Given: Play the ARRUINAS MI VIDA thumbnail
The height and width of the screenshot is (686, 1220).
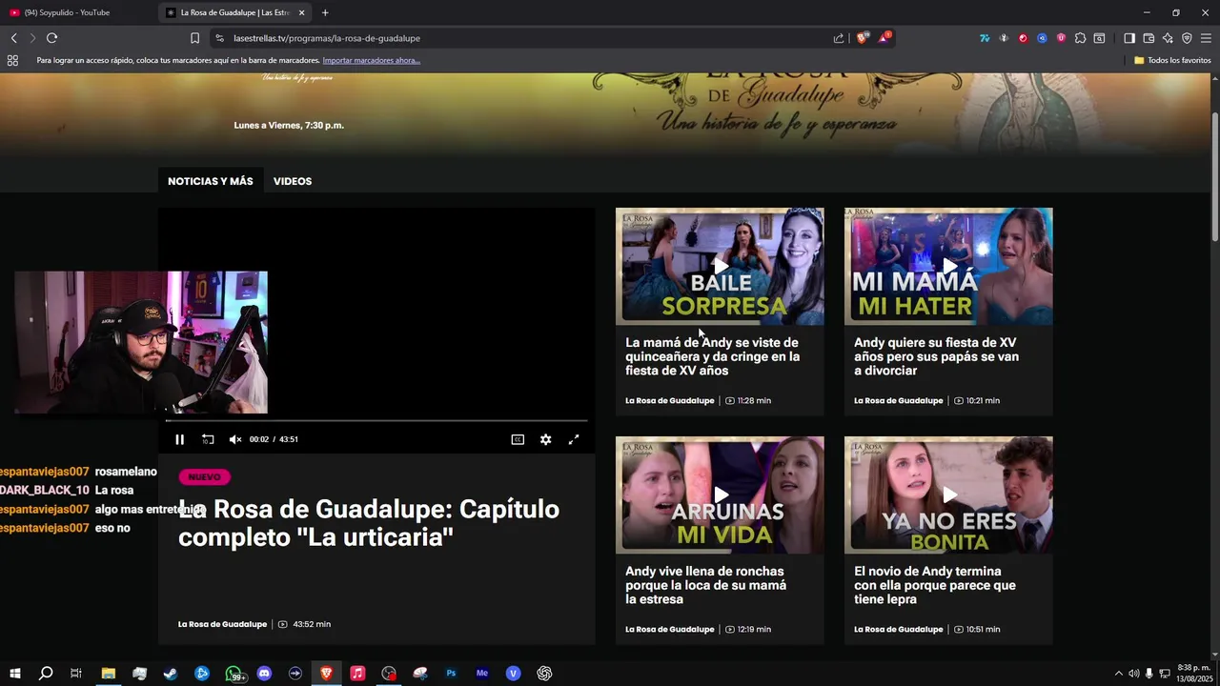Looking at the screenshot, I should click(x=720, y=495).
